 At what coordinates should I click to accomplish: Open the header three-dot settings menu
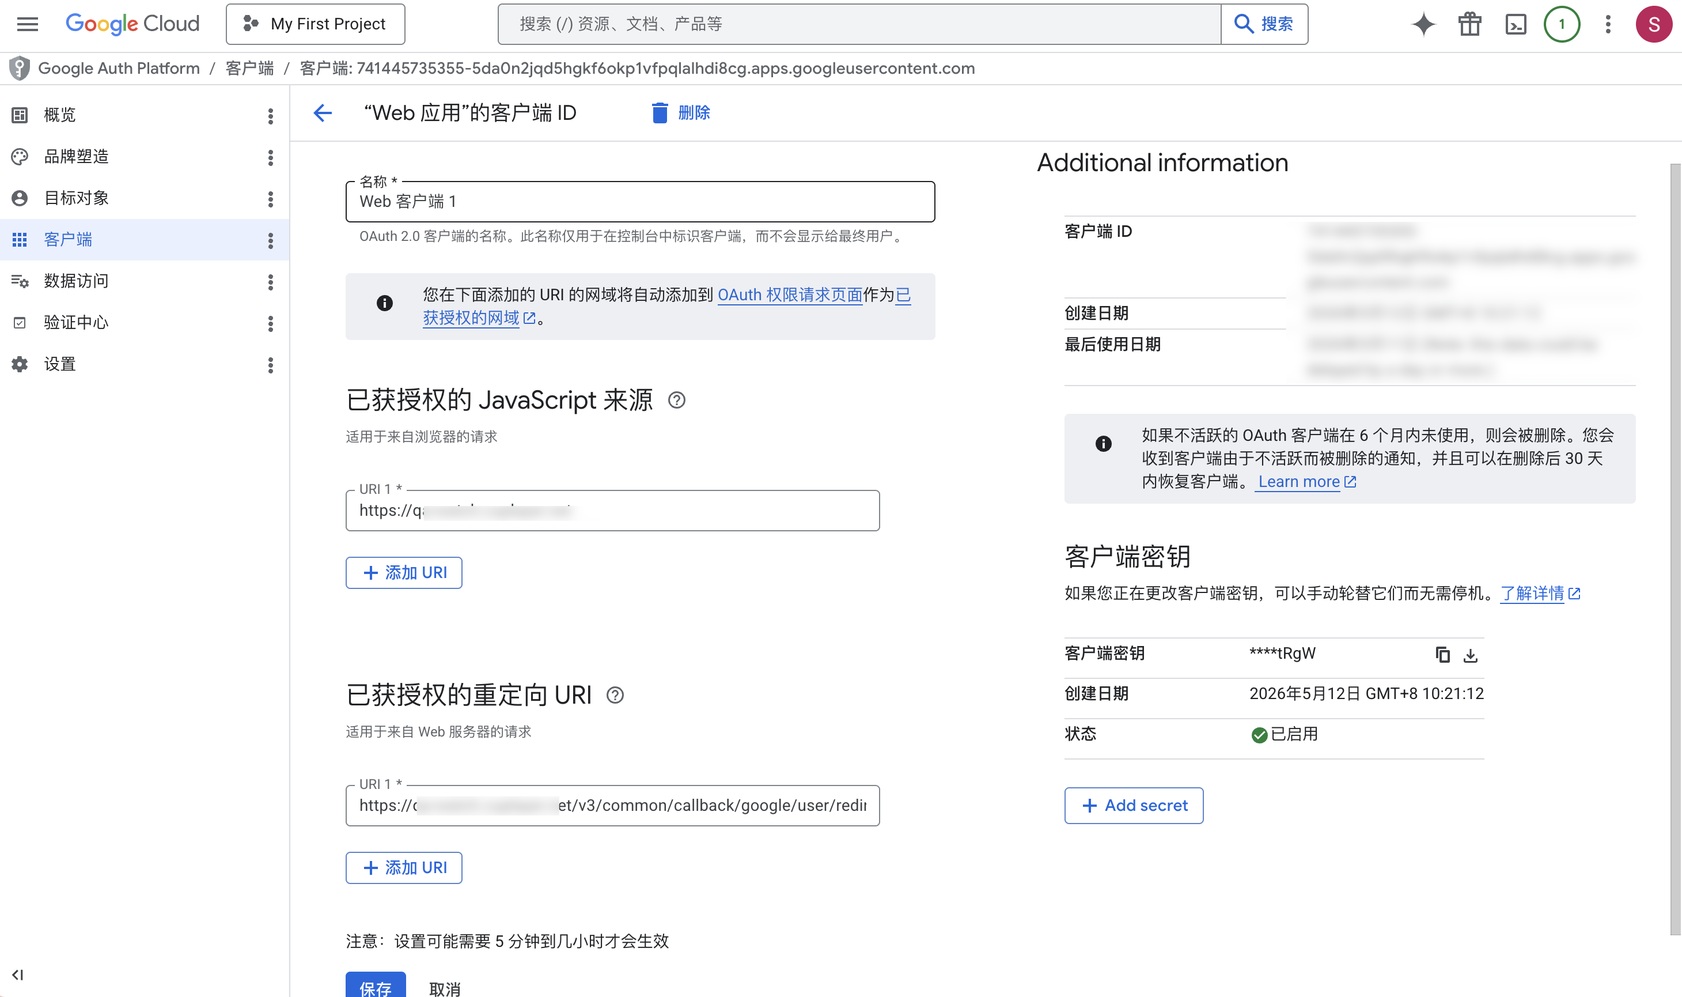tap(1608, 24)
